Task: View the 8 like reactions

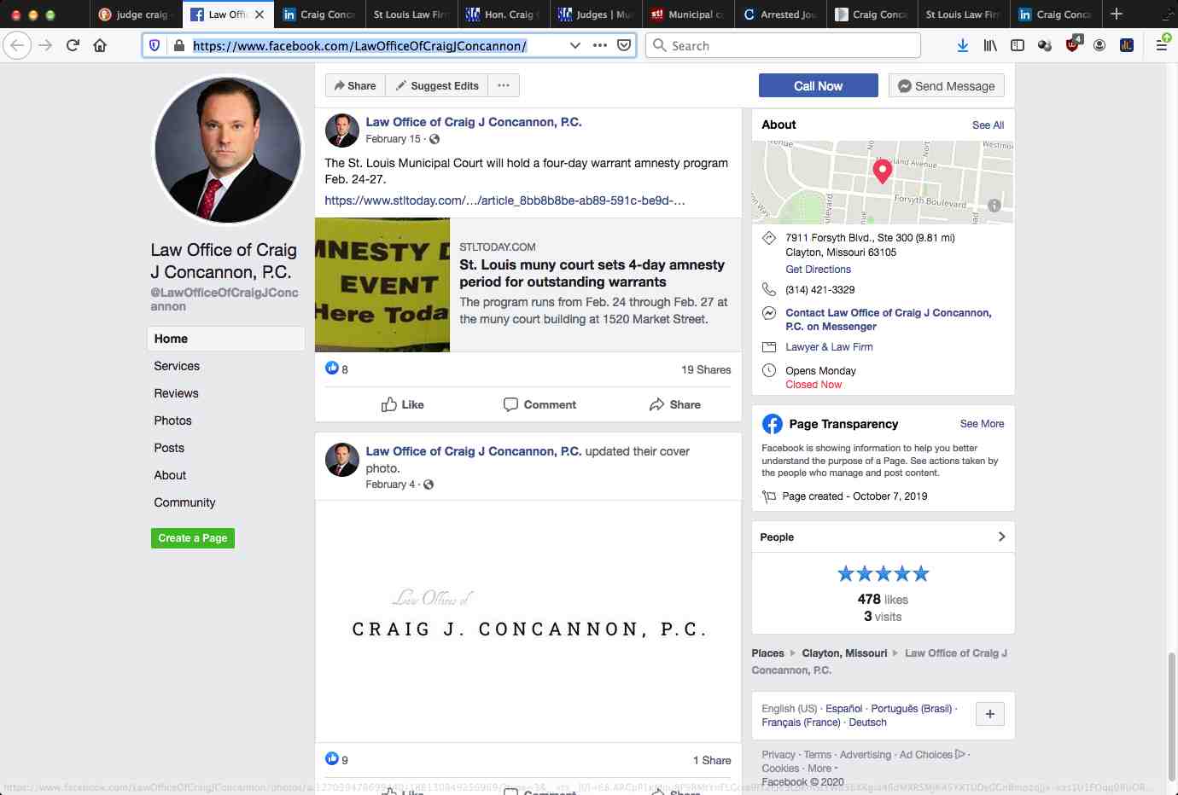Action: (x=337, y=368)
